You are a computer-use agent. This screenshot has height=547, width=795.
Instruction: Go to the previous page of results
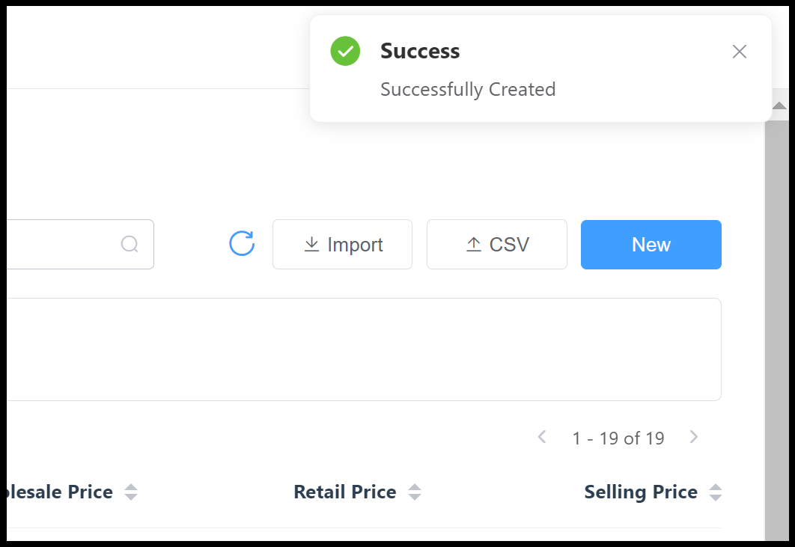coord(542,437)
